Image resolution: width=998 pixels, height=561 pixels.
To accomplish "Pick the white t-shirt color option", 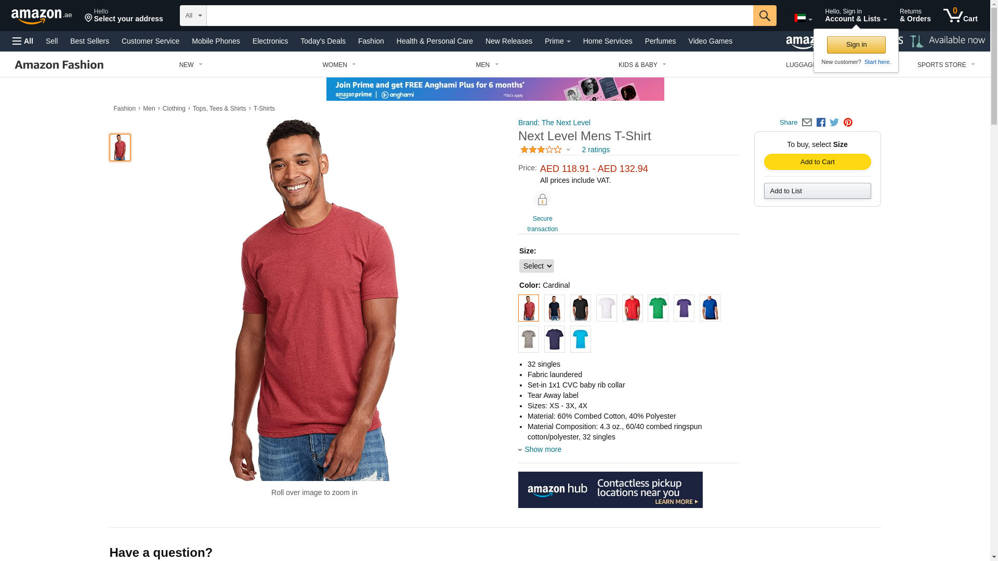I will (607, 308).
